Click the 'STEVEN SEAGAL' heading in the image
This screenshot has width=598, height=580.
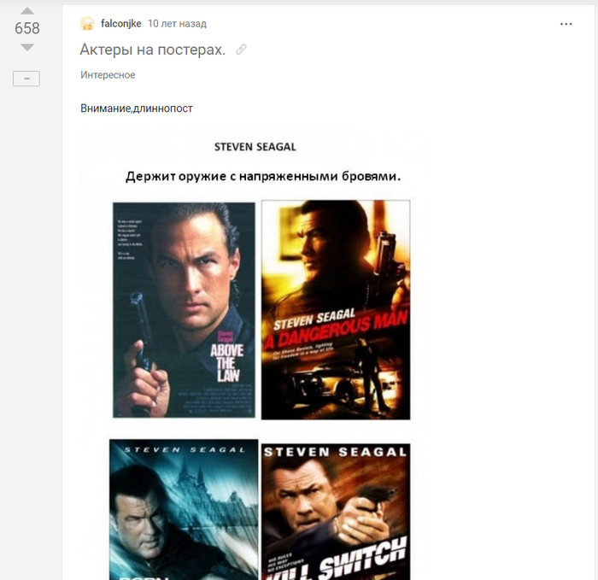pos(255,147)
